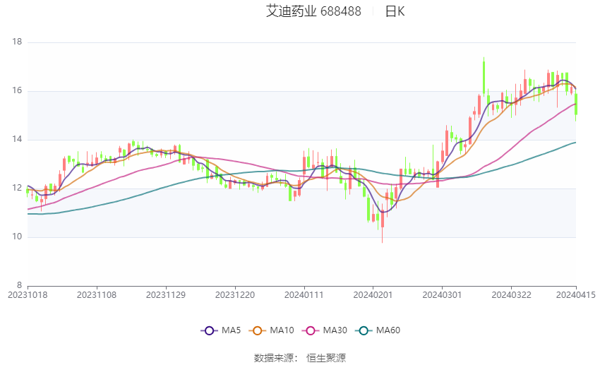Click the chart title 艾迪药业 688488

313,11
